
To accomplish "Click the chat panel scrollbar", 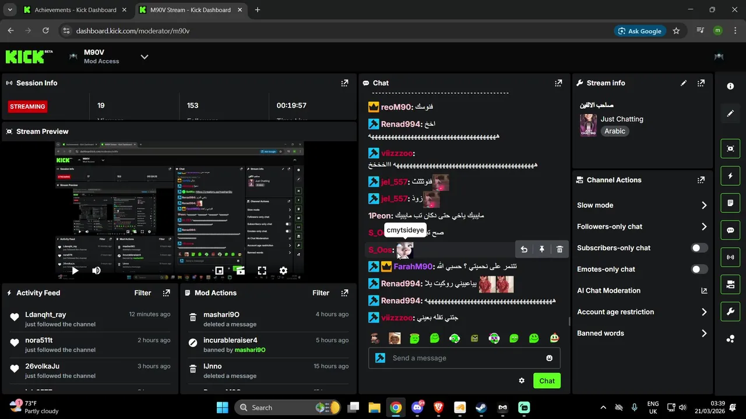I will tap(569, 321).
